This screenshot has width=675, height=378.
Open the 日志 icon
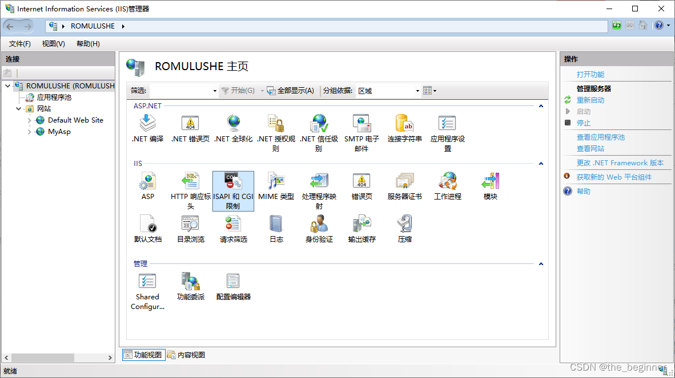tap(276, 224)
